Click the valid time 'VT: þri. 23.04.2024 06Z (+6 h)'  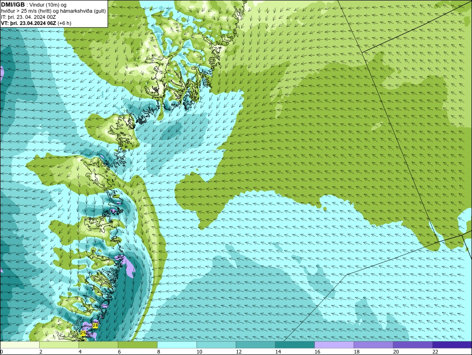coord(36,23)
